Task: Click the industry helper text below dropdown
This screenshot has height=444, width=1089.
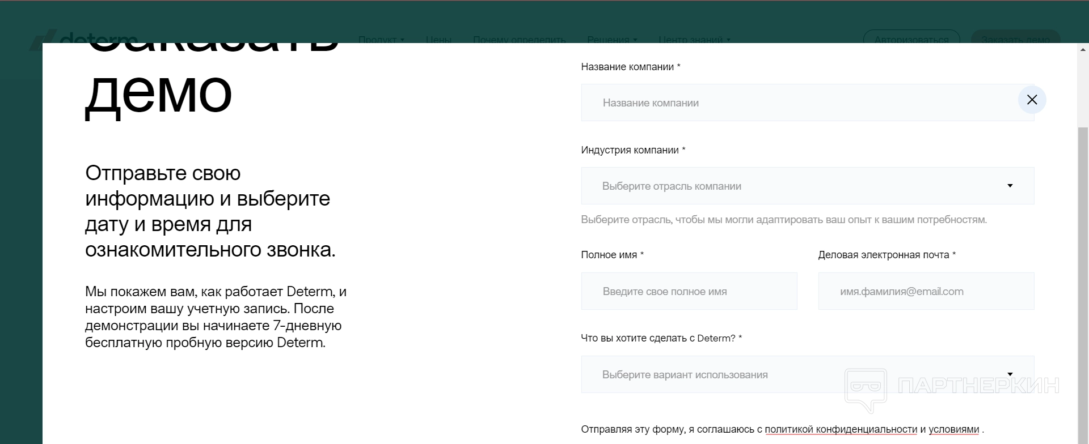Action: click(x=784, y=220)
